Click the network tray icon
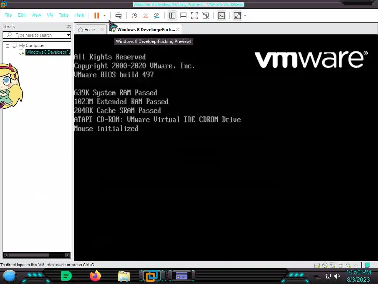Image resolution: width=378 pixels, height=284 pixels. tap(328, 276)
